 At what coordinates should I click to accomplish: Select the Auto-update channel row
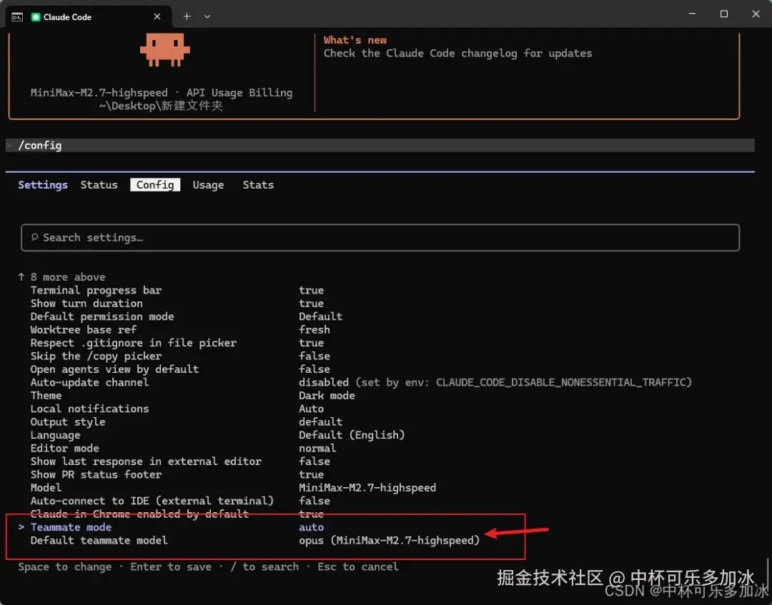point(361,382)
